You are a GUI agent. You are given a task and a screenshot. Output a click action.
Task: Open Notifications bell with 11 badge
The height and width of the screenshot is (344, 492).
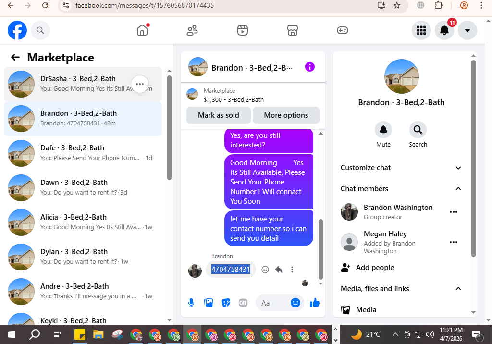click(x=444, y=30)
